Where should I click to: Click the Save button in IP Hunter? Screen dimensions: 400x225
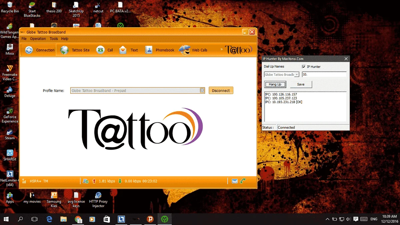pos(301,84)
